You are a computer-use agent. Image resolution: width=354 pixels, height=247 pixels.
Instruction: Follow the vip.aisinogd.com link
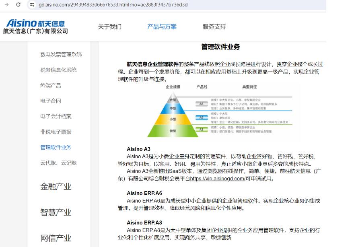[218, 179]
